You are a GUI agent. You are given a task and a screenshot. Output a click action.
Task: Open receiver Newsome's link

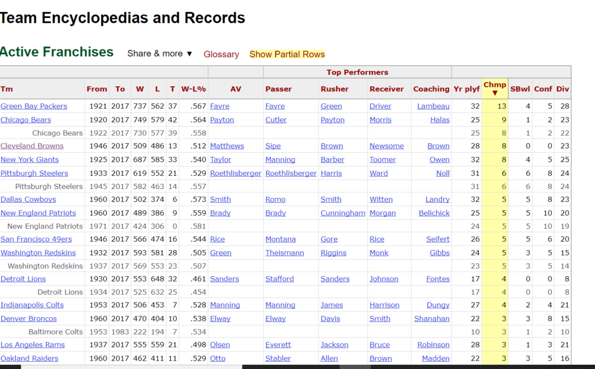click(x=387, y=146)
